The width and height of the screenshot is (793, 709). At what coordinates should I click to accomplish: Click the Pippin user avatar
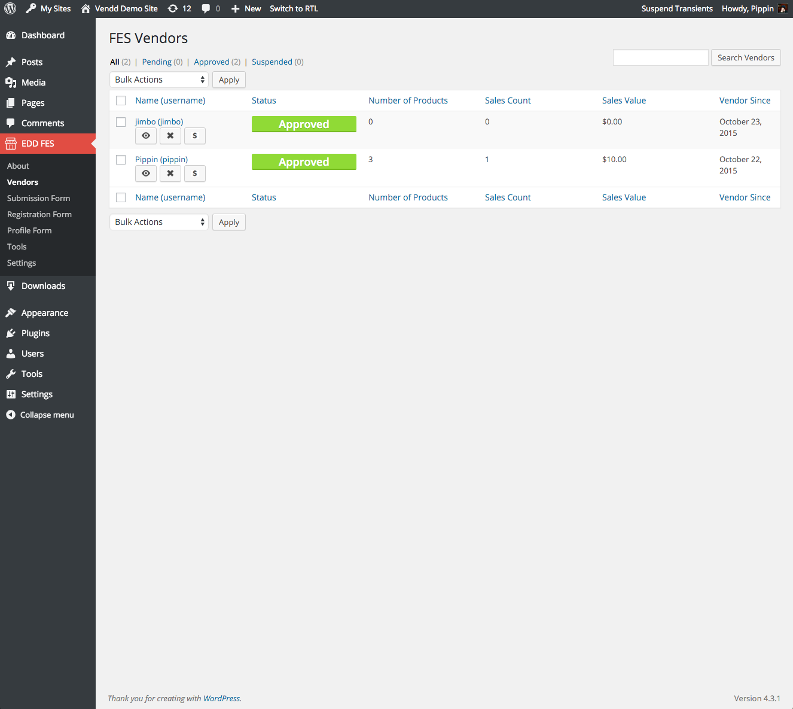pyautogui.click(x=782, y=8)
